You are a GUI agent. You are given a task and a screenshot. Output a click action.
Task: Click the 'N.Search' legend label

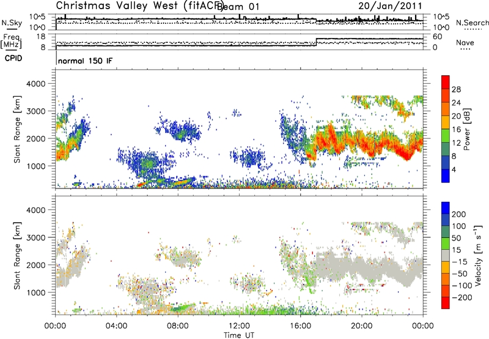472,23
